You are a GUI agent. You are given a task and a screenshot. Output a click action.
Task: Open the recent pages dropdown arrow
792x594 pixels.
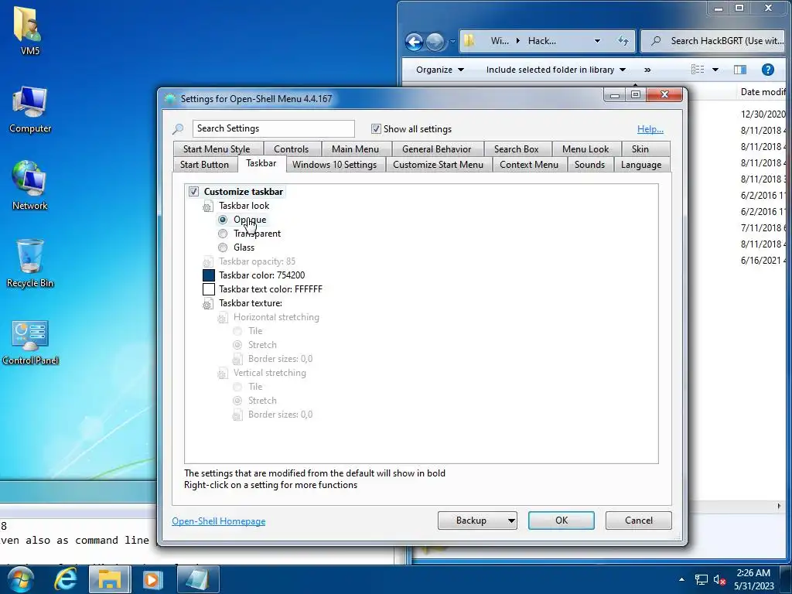point(452,42)
